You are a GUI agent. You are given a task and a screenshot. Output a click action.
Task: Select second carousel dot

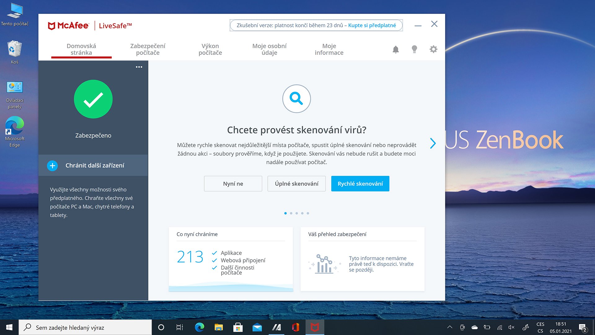click(x=291, y=213)
